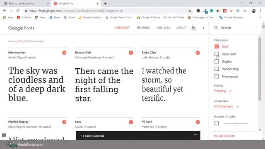The image size is (265, 149).
Task: Open the News bookmark link
Action: click(55, 17)
